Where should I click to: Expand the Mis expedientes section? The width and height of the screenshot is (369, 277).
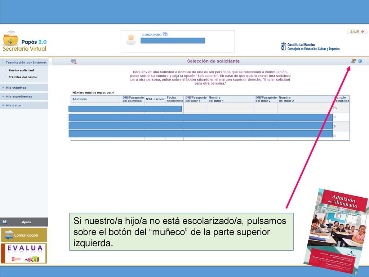click(24, 96)
